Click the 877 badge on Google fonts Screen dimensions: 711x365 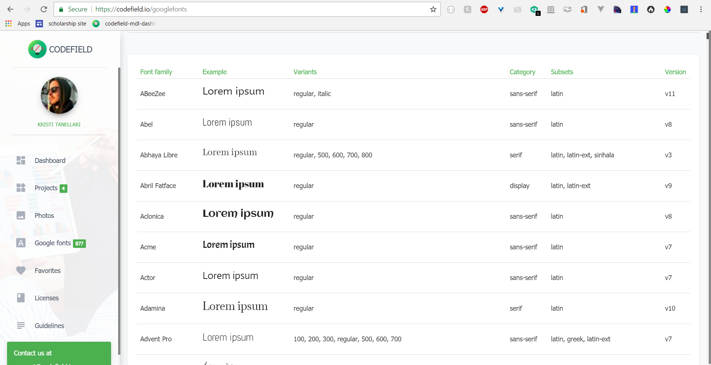point(79,243)
